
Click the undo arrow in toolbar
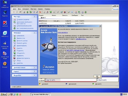pyautogui.click(x=14, y=12)
